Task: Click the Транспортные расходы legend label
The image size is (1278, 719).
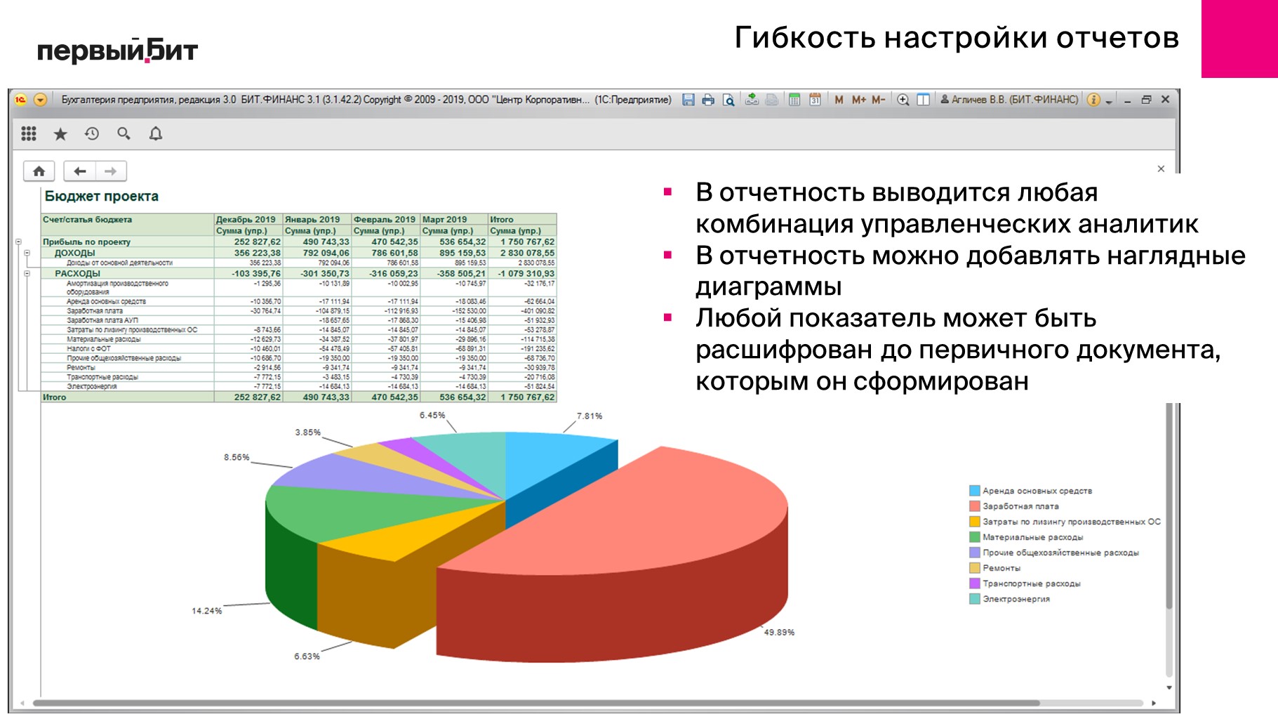Action: tap(1032, 583)
